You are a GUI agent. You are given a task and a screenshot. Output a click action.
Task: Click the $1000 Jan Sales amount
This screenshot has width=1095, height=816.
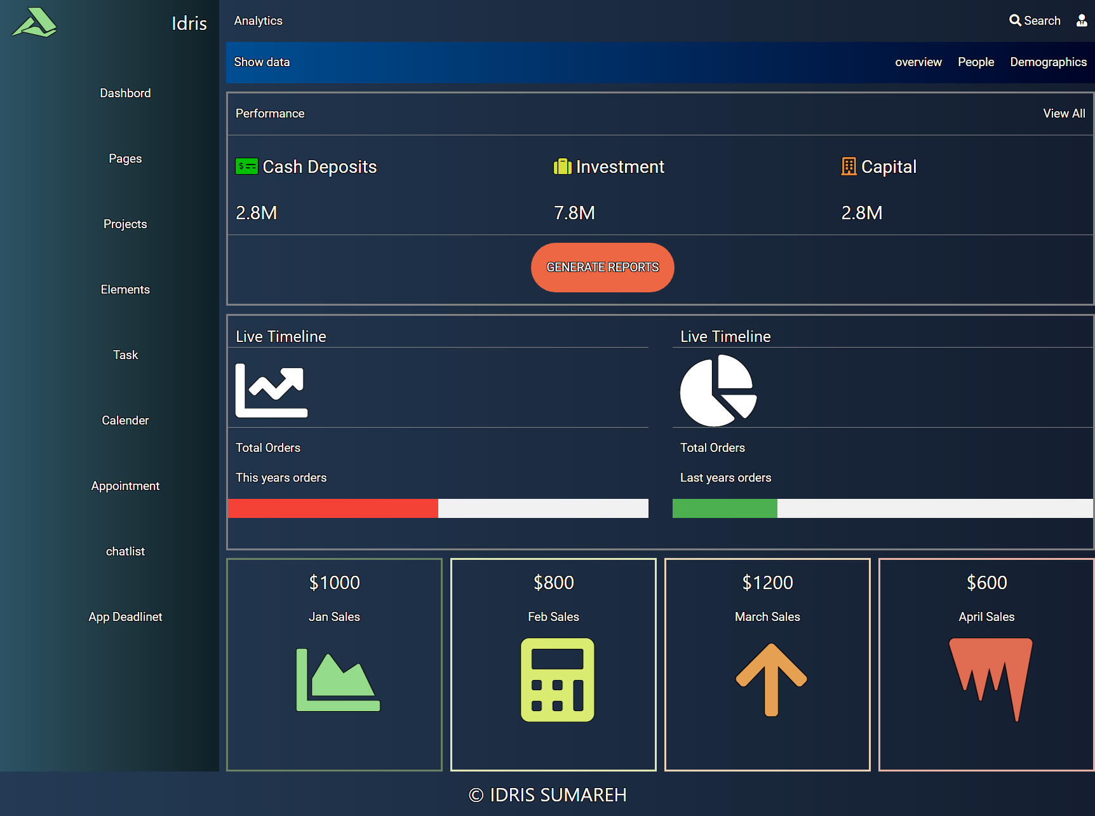[335, 582]
